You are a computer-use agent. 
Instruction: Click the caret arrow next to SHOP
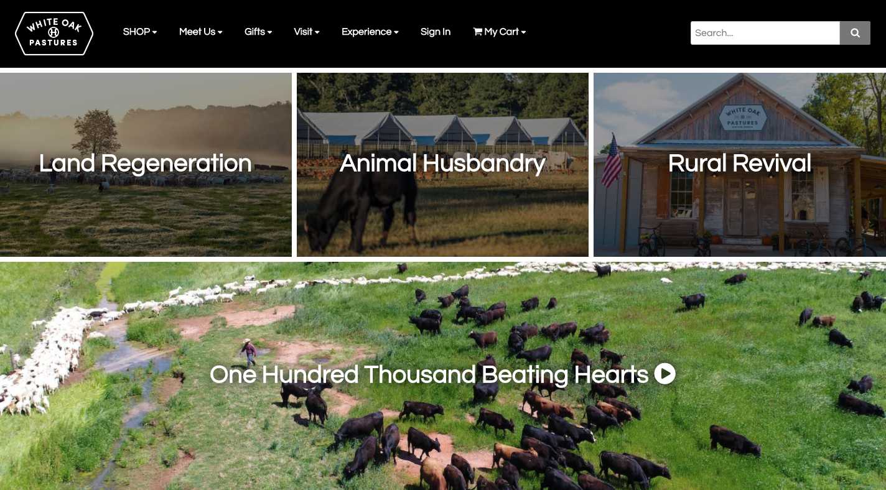click(155, 32)
